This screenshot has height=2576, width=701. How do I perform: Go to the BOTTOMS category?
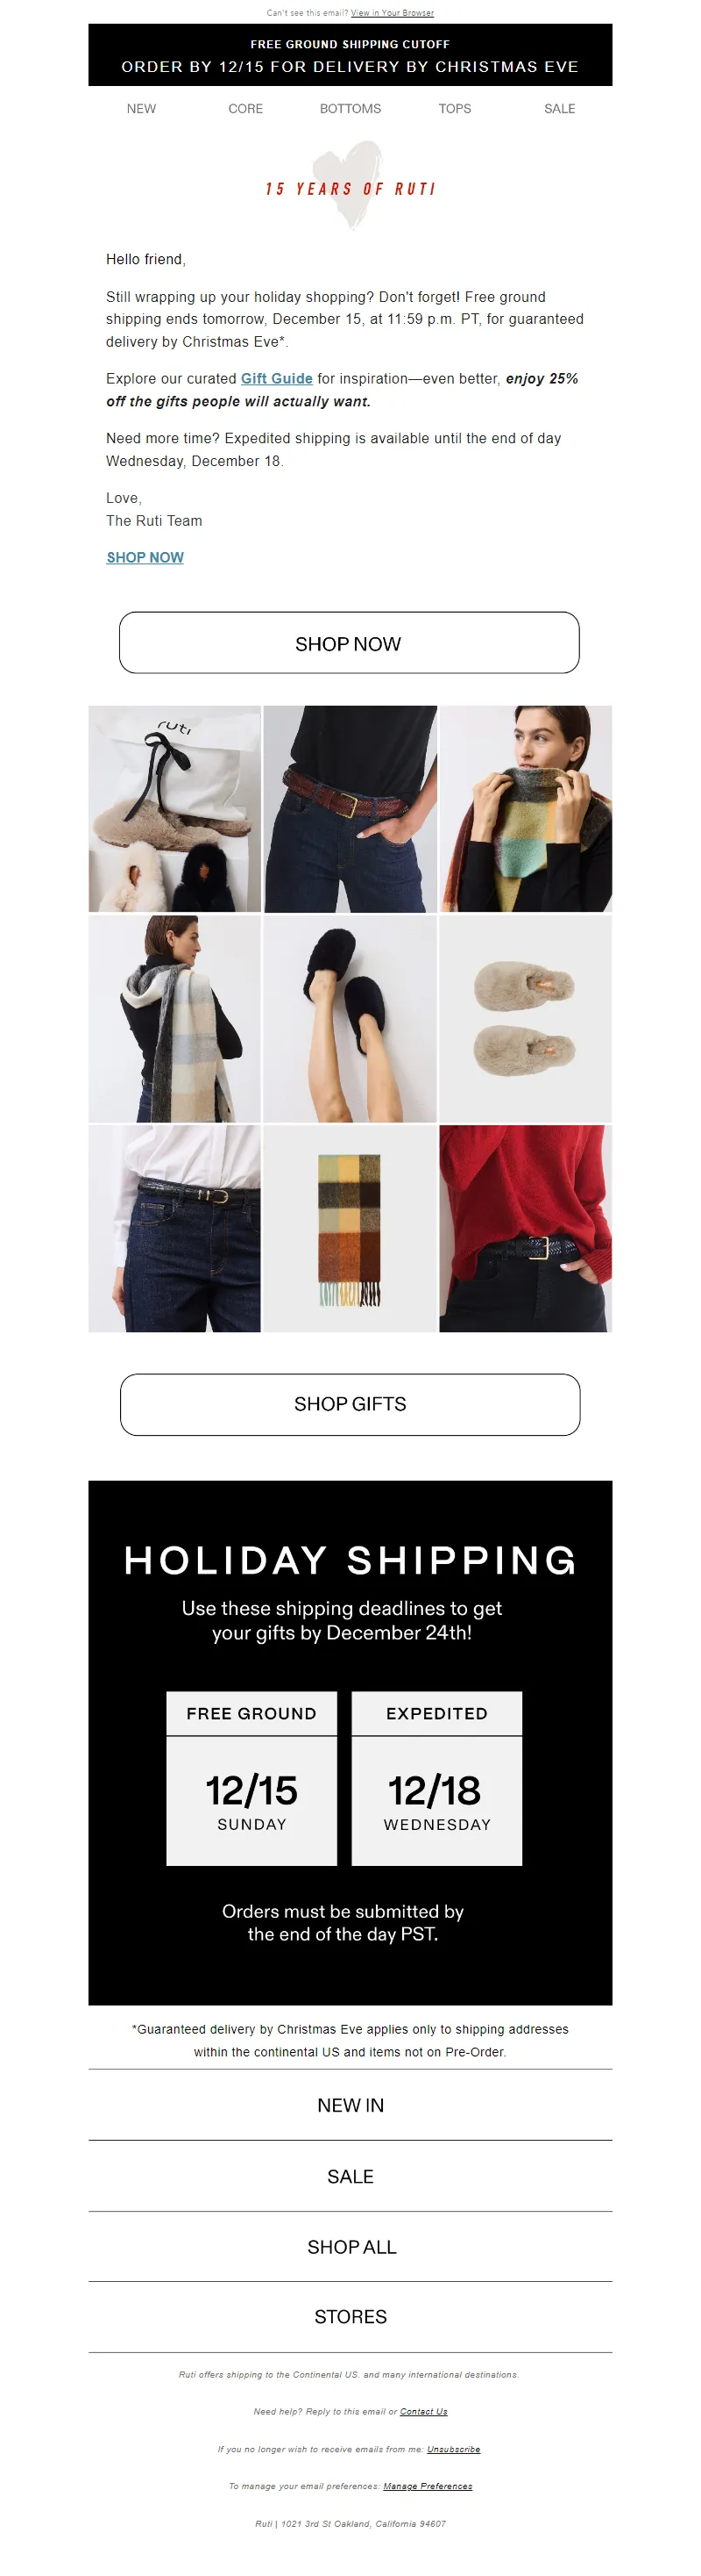[350, 109]
